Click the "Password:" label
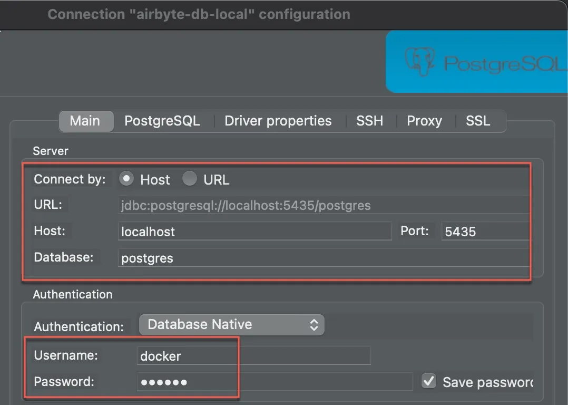This screenshot has height=405, width=568. pos(64,381)
